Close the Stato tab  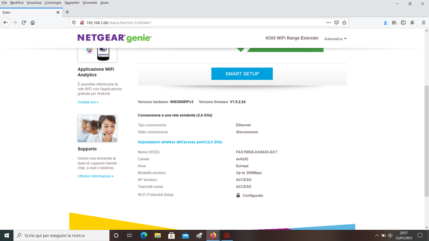click(58, 12)
